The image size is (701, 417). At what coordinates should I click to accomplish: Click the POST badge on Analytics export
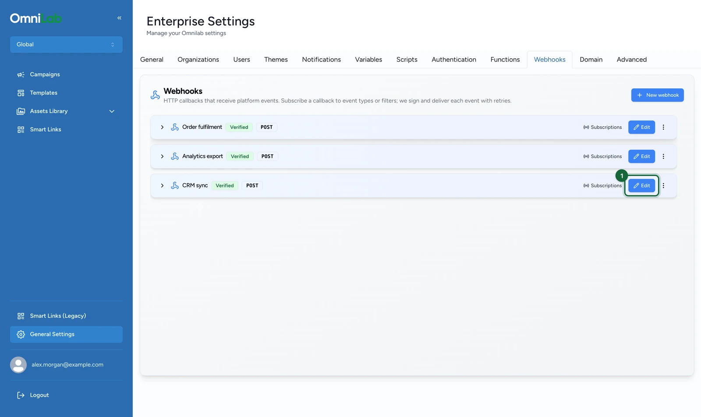pos(268,156)
